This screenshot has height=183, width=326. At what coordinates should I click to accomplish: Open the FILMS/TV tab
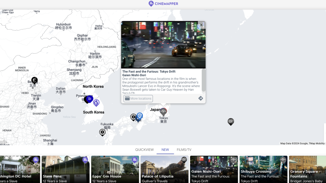coord(184,150)
